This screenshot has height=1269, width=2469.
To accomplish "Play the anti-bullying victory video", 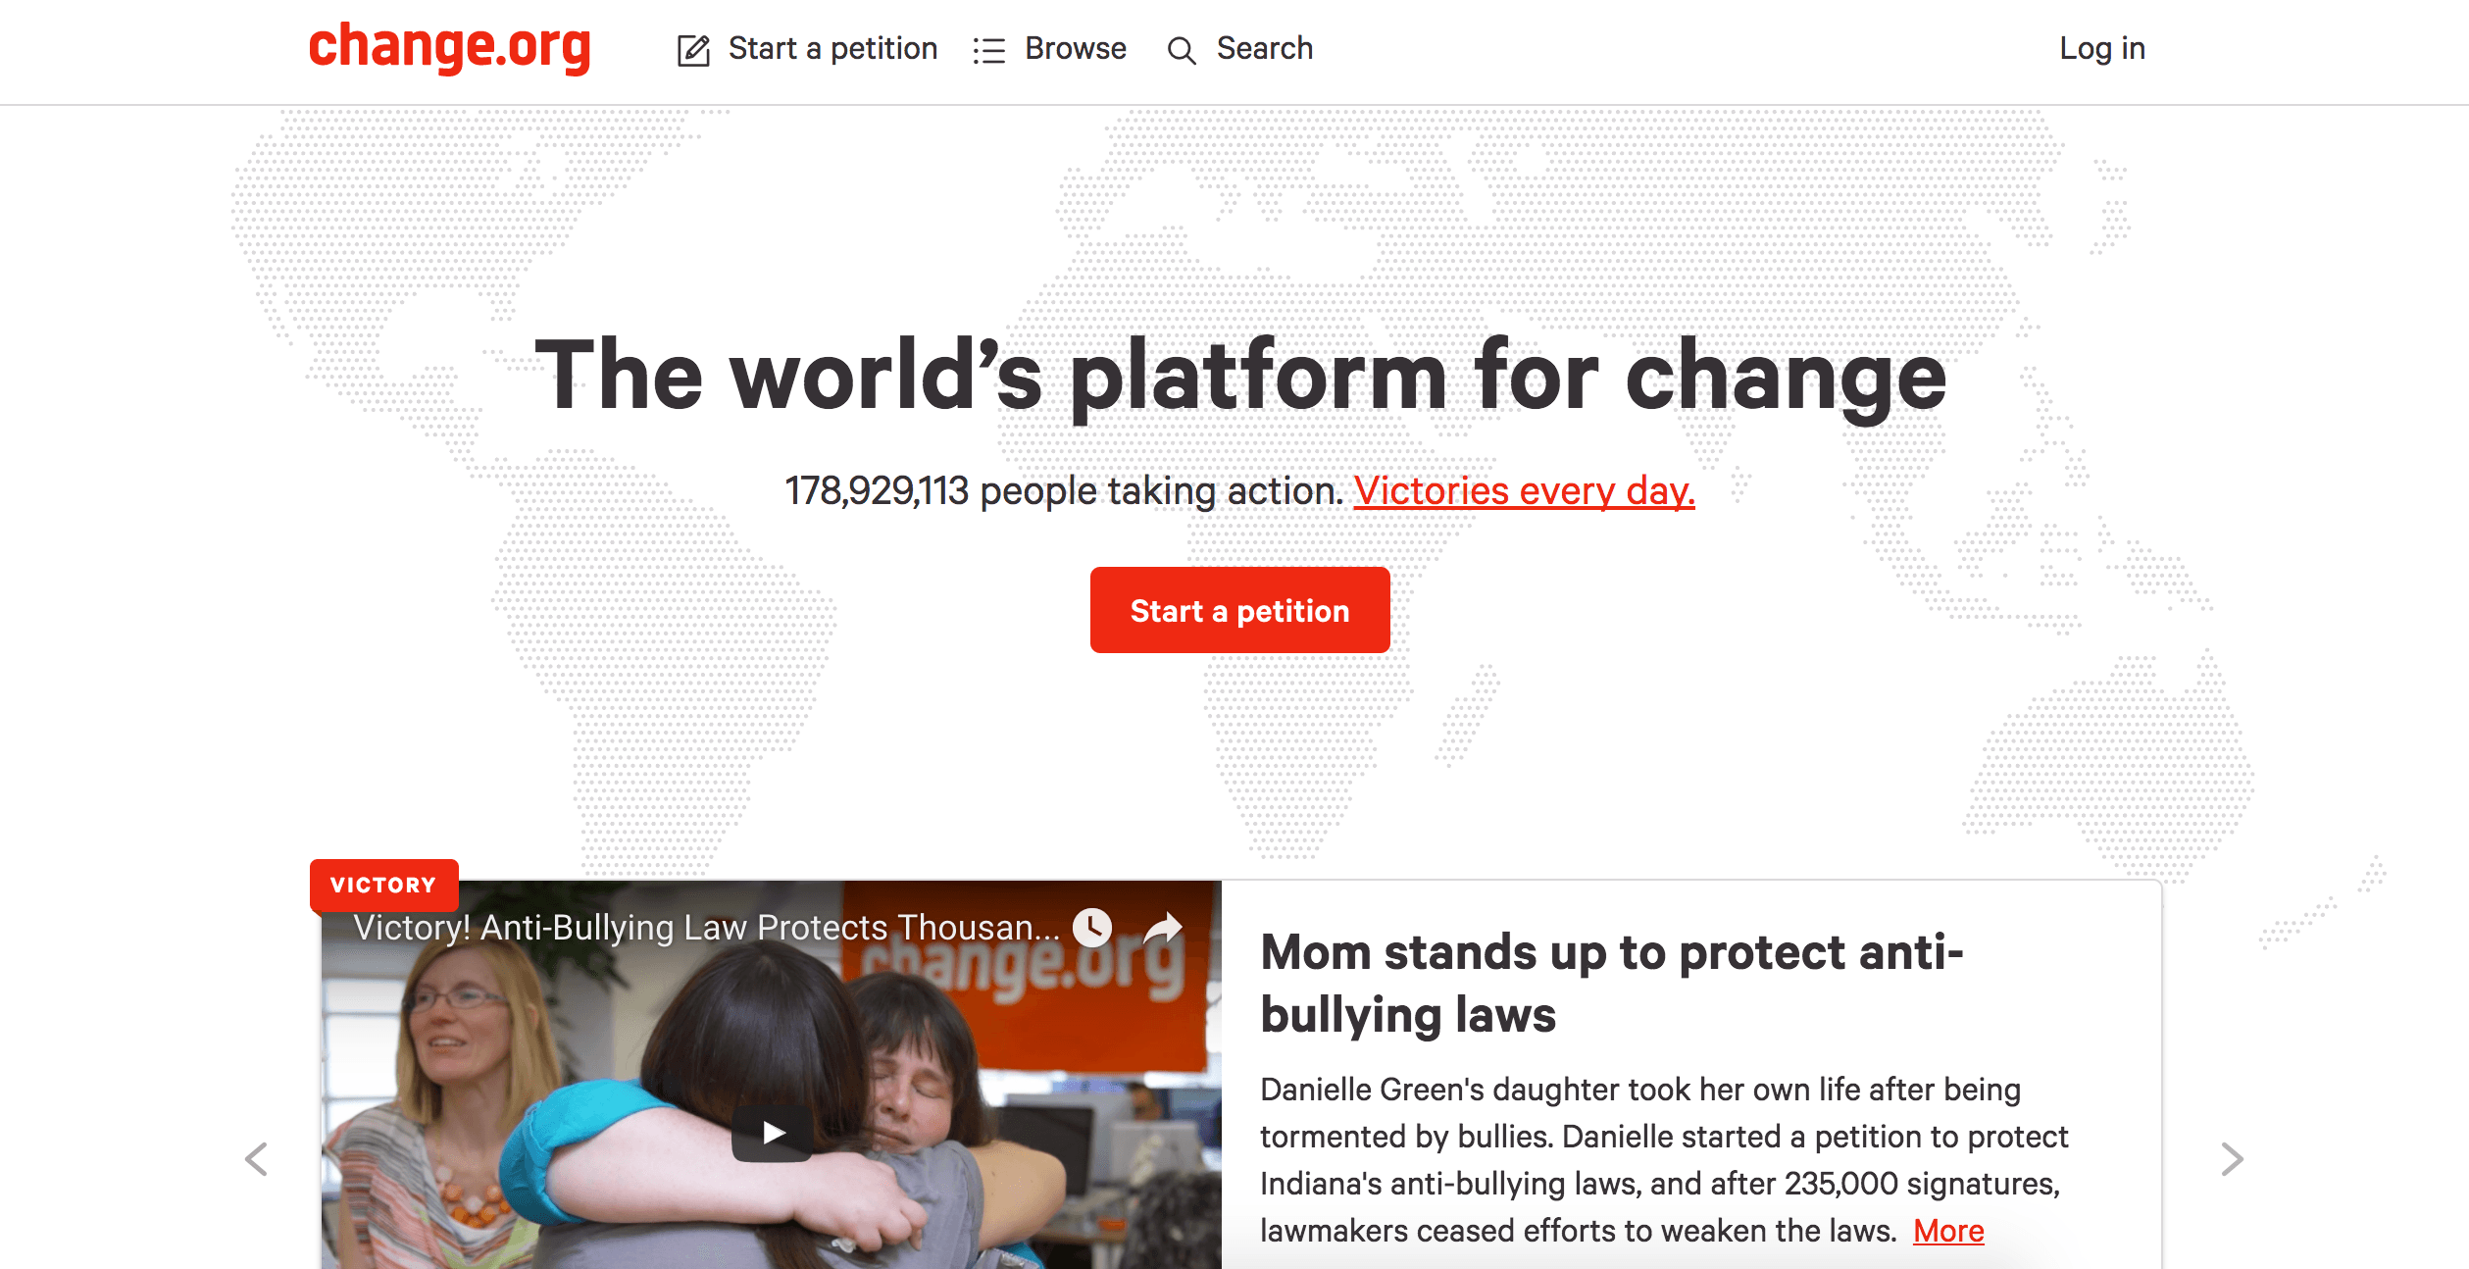I will 773,1133.
